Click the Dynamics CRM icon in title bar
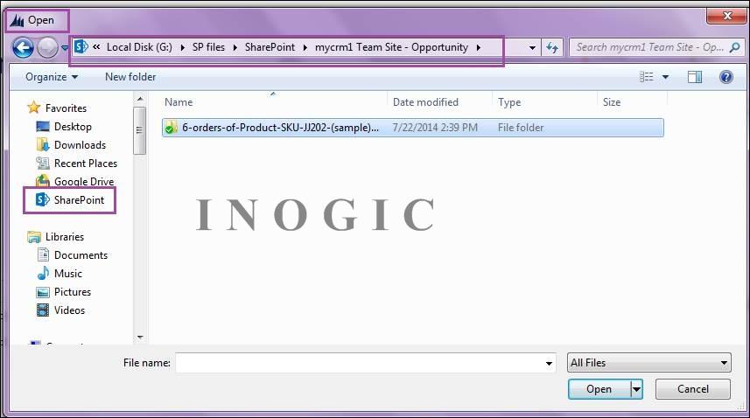This screenshot has height=418, width=750. coord(17,20)
